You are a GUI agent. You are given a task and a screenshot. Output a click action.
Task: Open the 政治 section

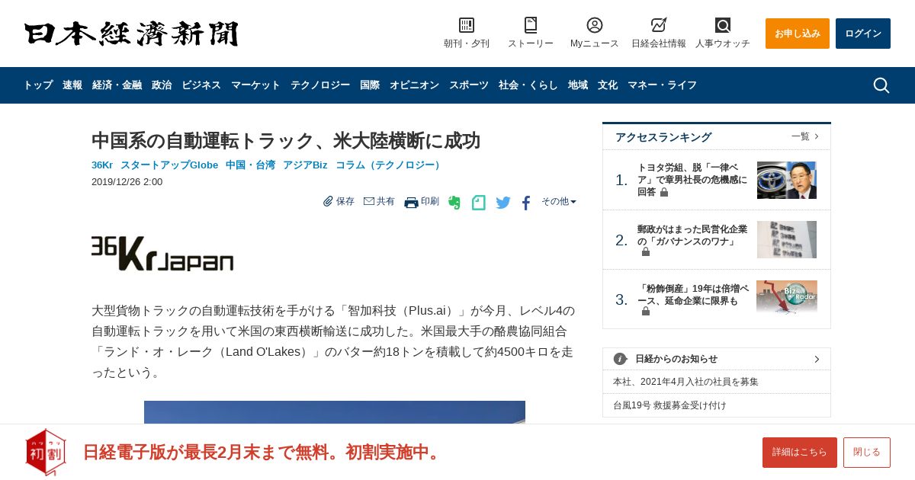pos(162,85)
